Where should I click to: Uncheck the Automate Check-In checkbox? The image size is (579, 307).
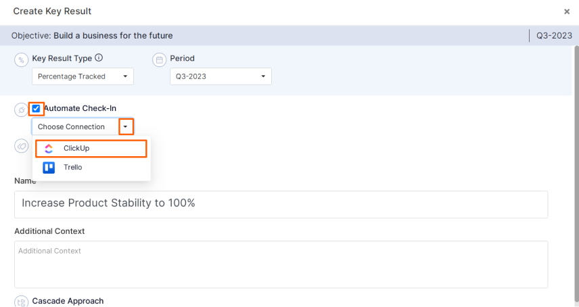[x=36, y=108]
